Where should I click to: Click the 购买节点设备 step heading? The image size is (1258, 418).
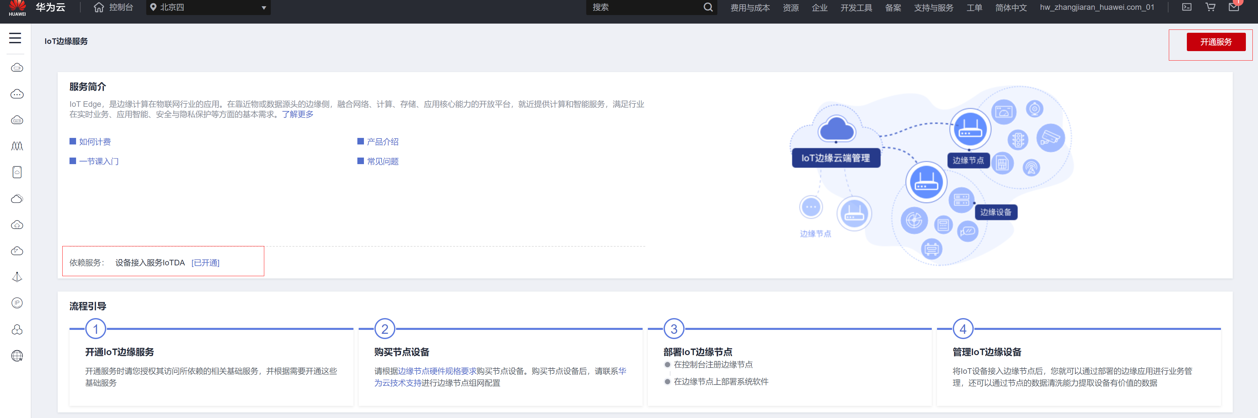[x=402, y=352]
